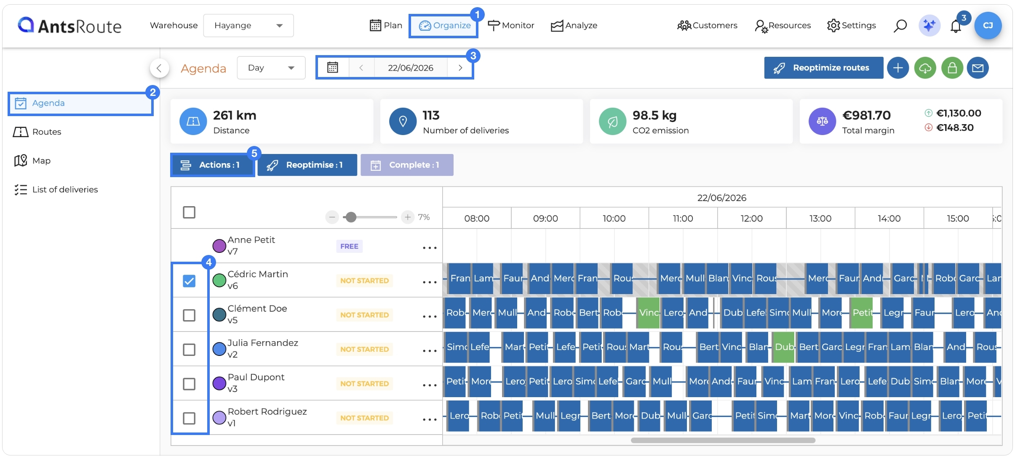Open the calendar date picker icon
This screenshot has height=459, width=1015.
tap(333, 68)
